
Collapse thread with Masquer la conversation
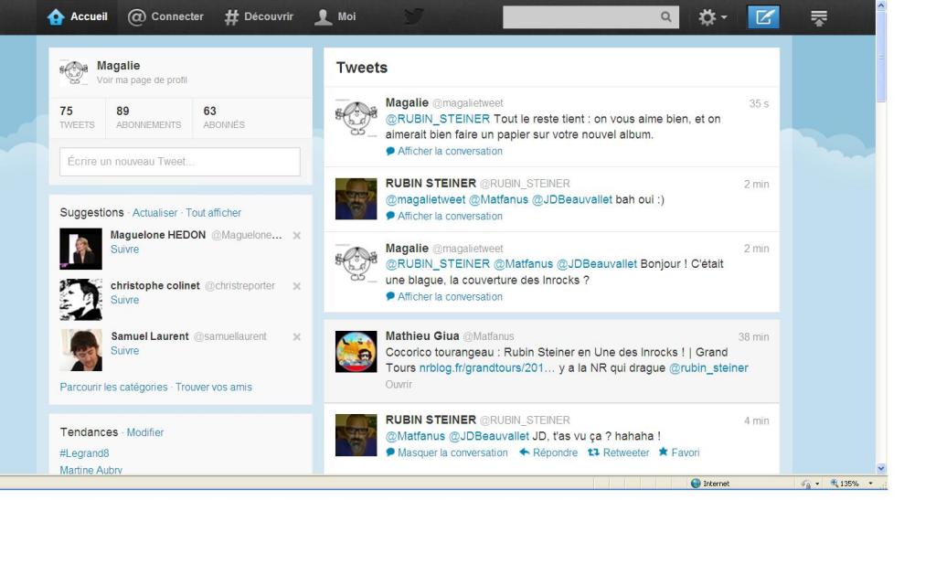(x=447, y=452)
